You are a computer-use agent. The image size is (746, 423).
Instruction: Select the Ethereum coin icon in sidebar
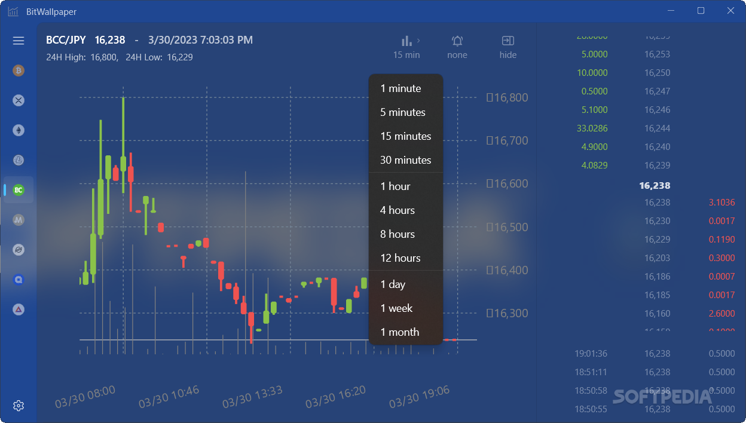[19, 130]
